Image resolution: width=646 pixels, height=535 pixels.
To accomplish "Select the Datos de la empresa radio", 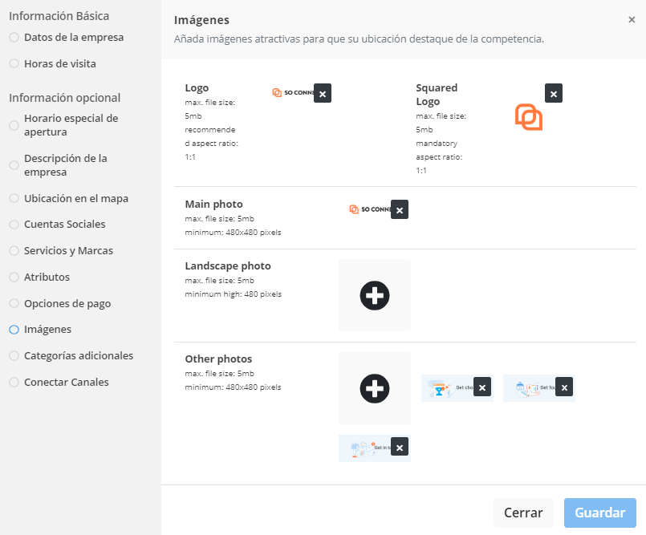I will pos(14,37).
